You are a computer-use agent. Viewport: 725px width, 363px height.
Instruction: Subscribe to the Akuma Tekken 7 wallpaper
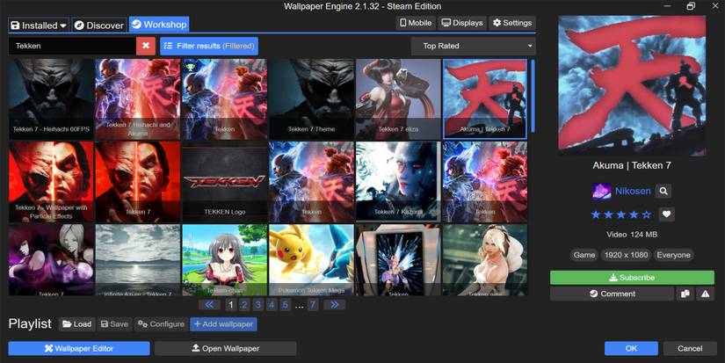[x=632, y=278]
